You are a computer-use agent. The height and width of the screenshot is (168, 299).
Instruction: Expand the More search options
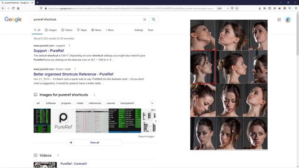110,30
